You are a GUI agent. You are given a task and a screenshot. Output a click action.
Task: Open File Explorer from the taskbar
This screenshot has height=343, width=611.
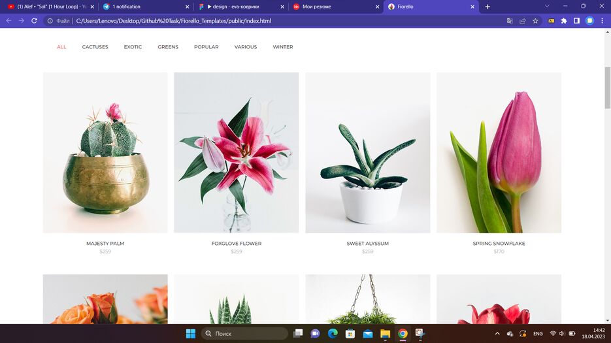point(386,334)
